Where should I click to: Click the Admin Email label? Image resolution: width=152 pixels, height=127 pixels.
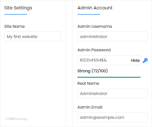[90, 107]
